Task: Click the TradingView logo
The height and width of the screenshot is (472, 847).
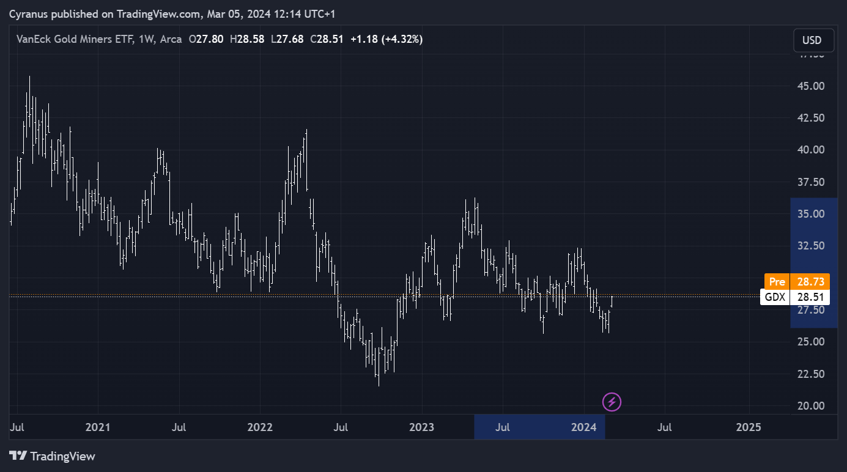Action: tap(53, 456)
